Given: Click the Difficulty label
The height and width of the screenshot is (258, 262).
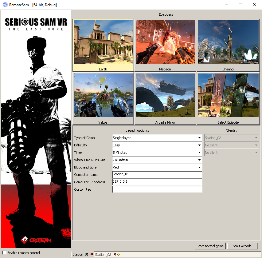Looking at the screenshot, I should pyautogui.click(x=80, y=145).
